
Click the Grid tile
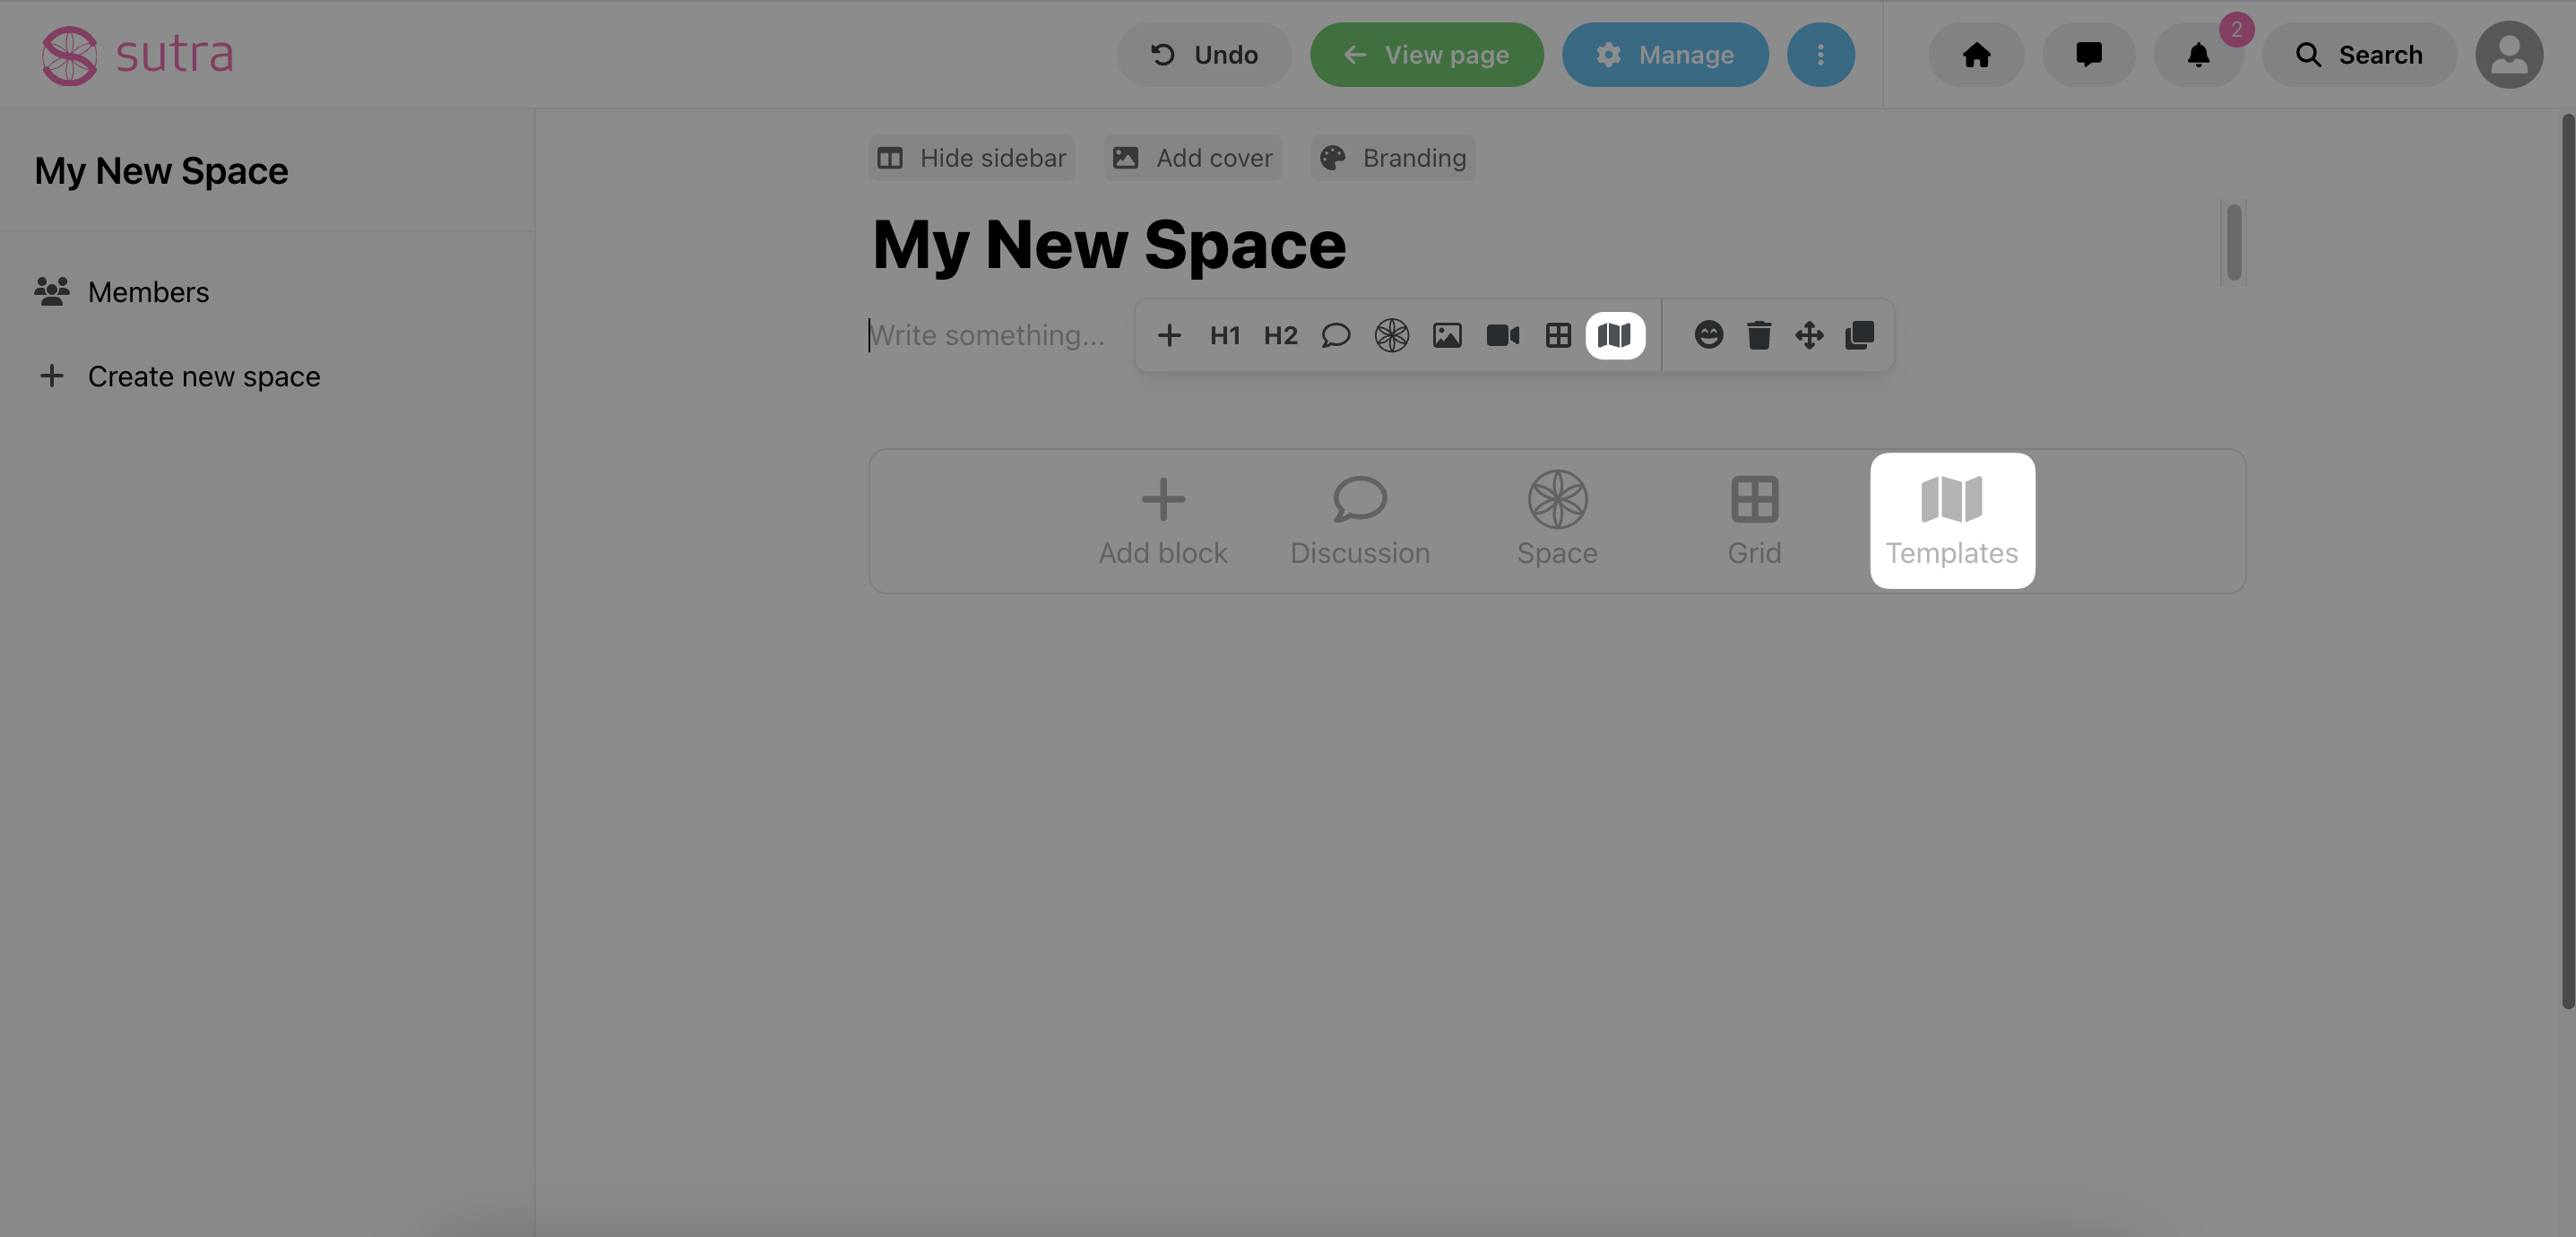click(x=1755, y=521)
